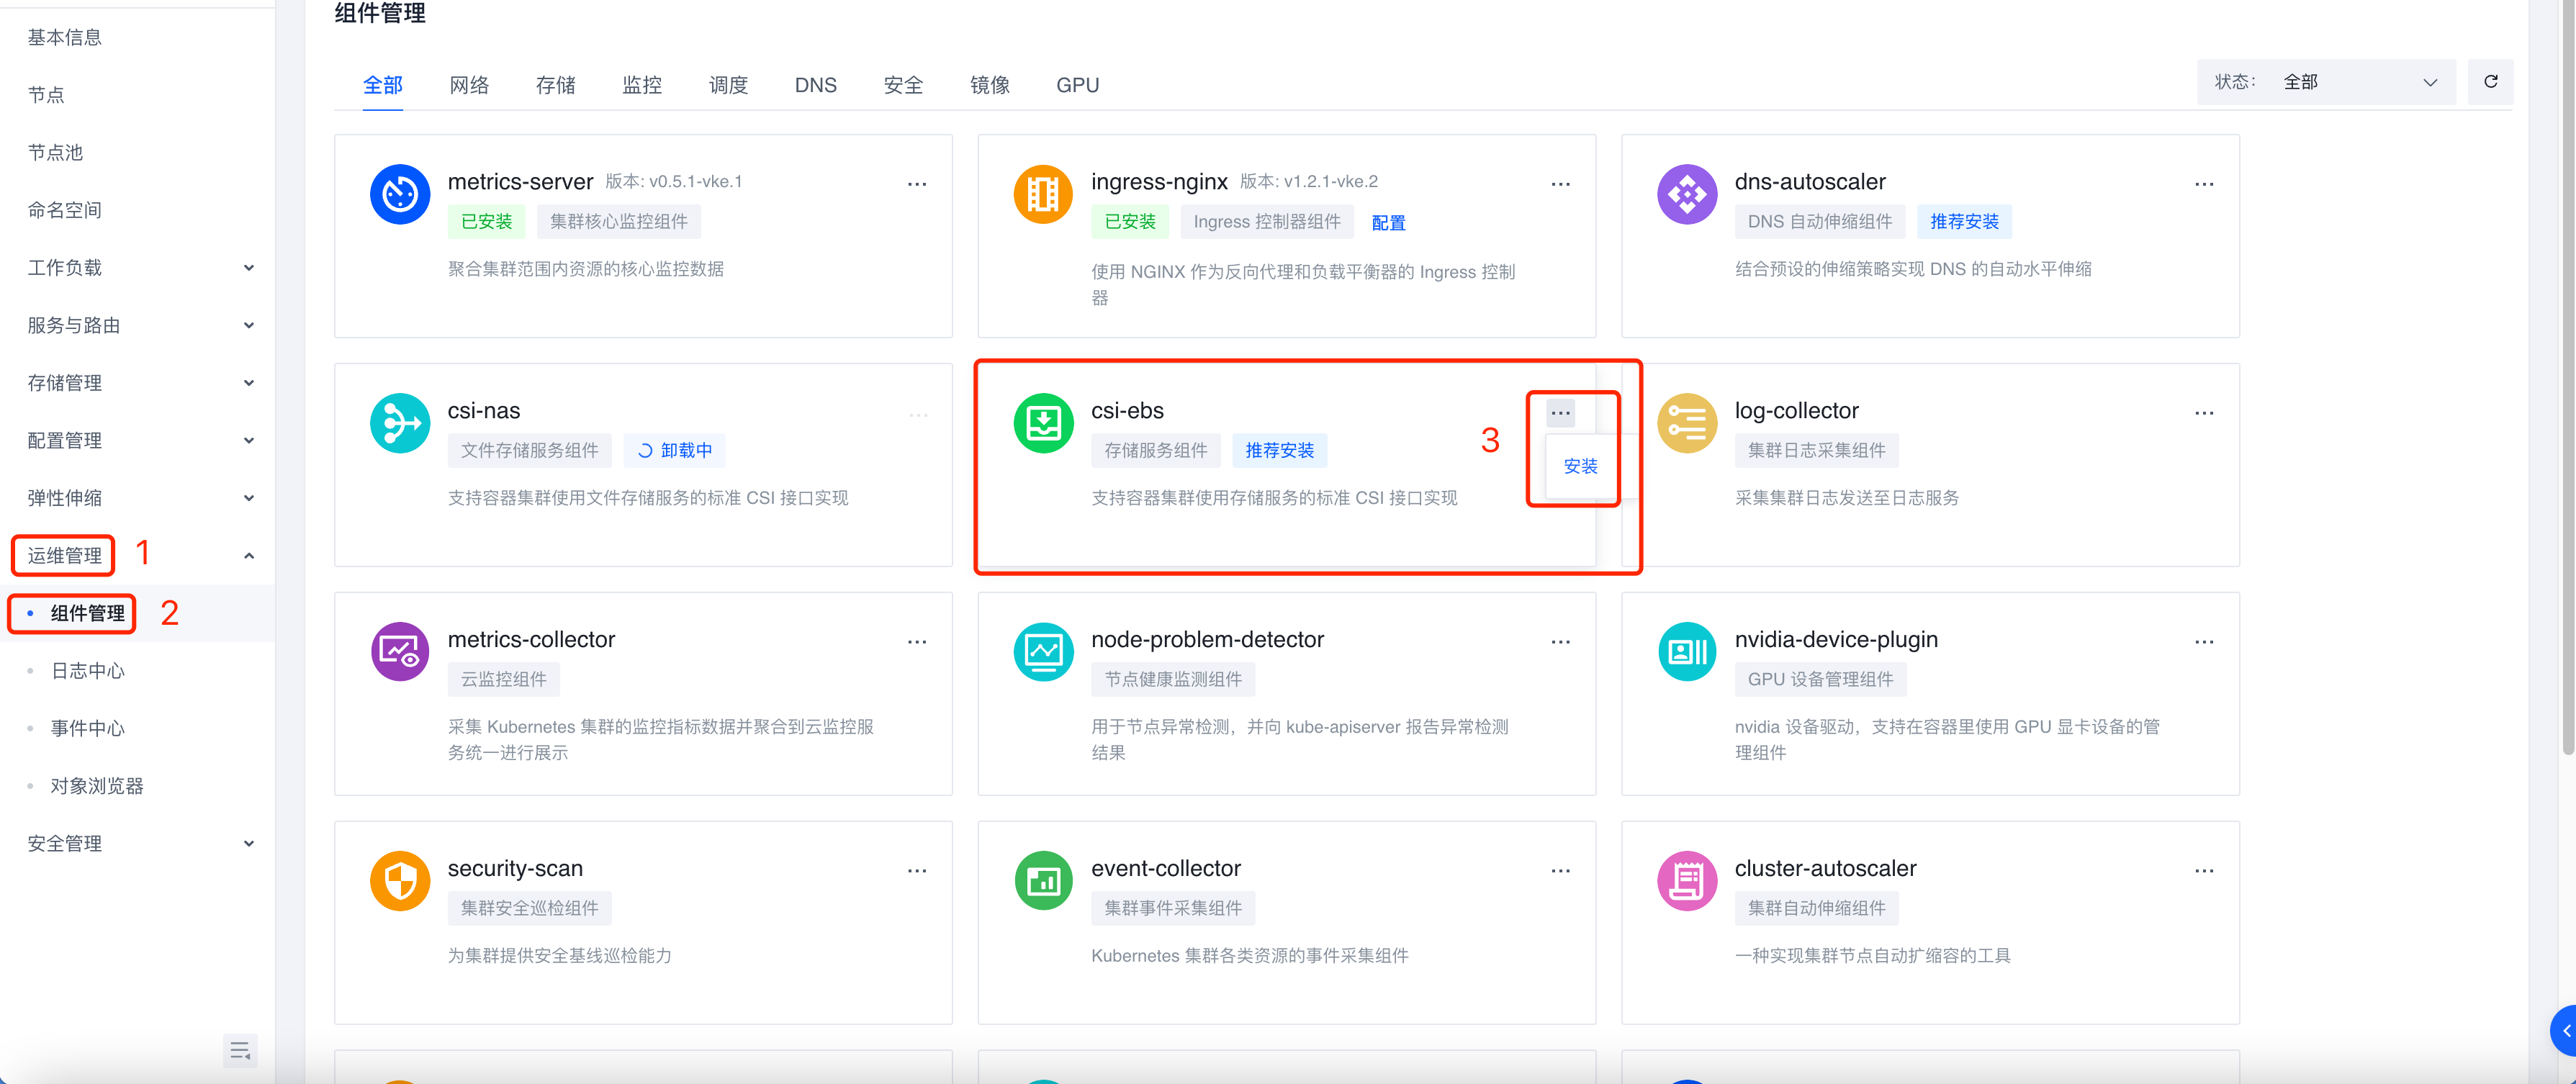Open more options for metrics-collector
Viewport: 2576px width, 1084px height.
917,642
